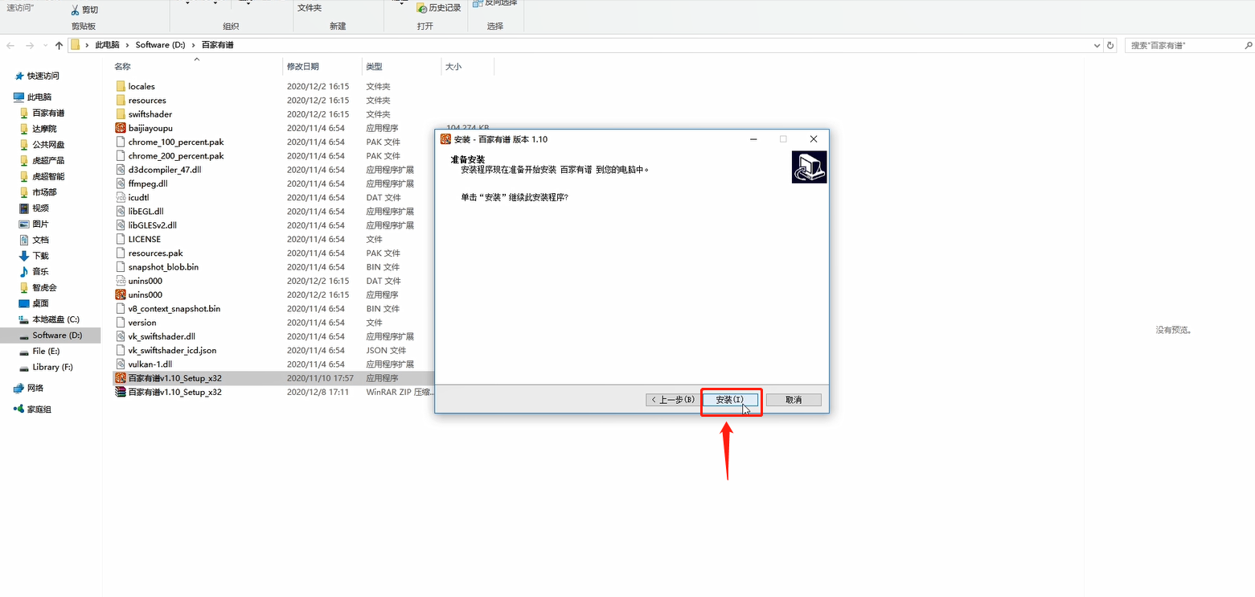Open 虎超产品 in the navigation pane

(x=47, y=160)
